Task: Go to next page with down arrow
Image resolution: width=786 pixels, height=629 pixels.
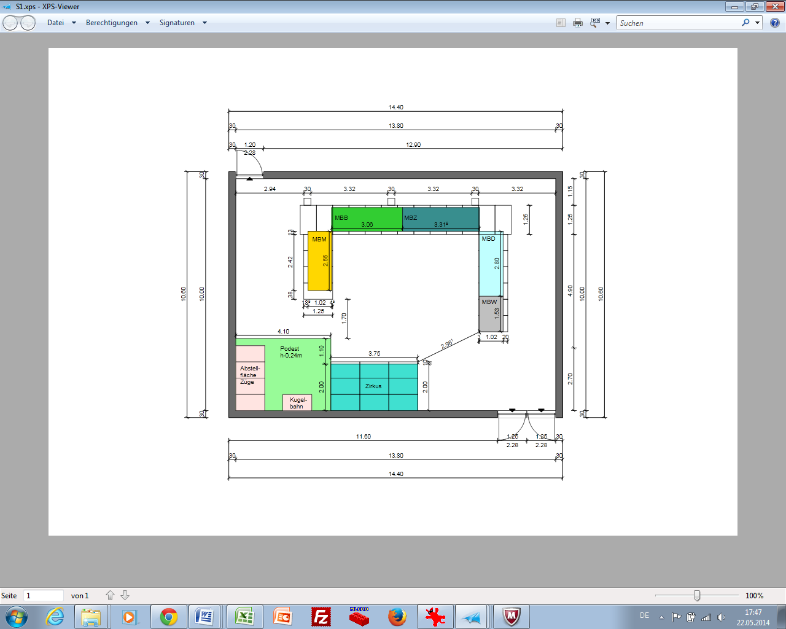Action: (x=125, y=595)
